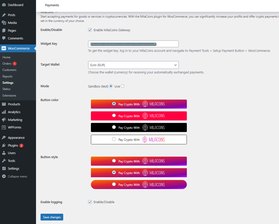The height and width of the screenshot is (224, 279).
Task: Open WooCommerce Status submenu
Action: [6, 89]
